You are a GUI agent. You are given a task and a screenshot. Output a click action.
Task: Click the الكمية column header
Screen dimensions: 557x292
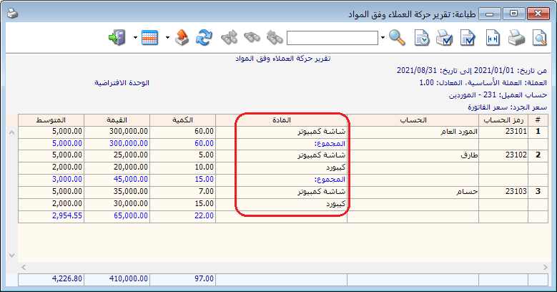click(x=182, y=120)
